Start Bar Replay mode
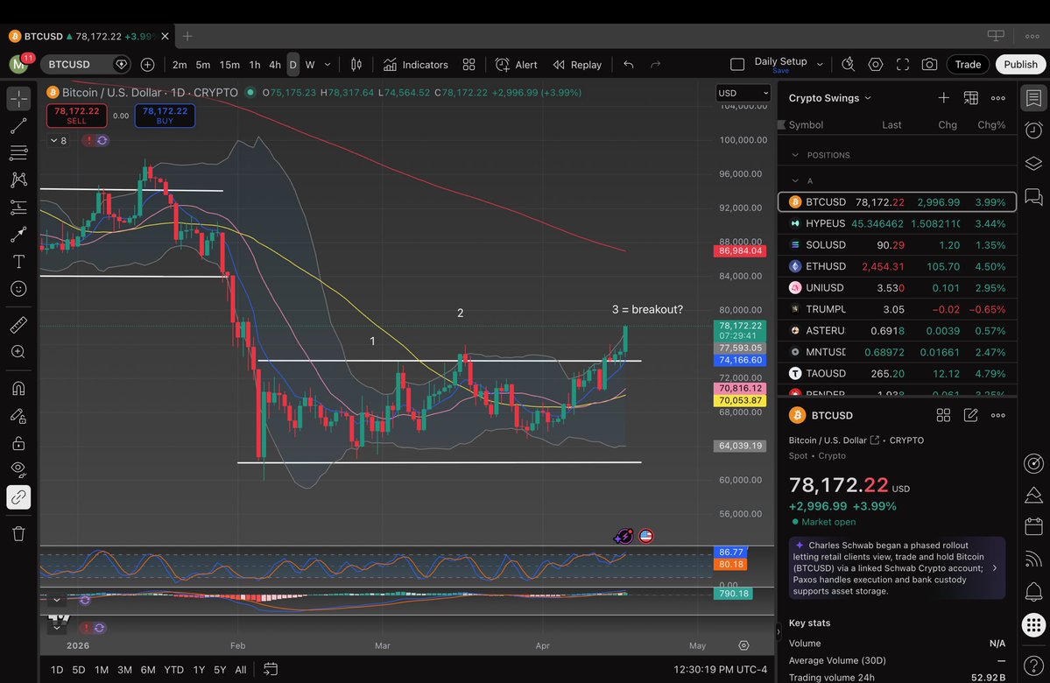Viewport: 1050px width, 683px height. 578,65
